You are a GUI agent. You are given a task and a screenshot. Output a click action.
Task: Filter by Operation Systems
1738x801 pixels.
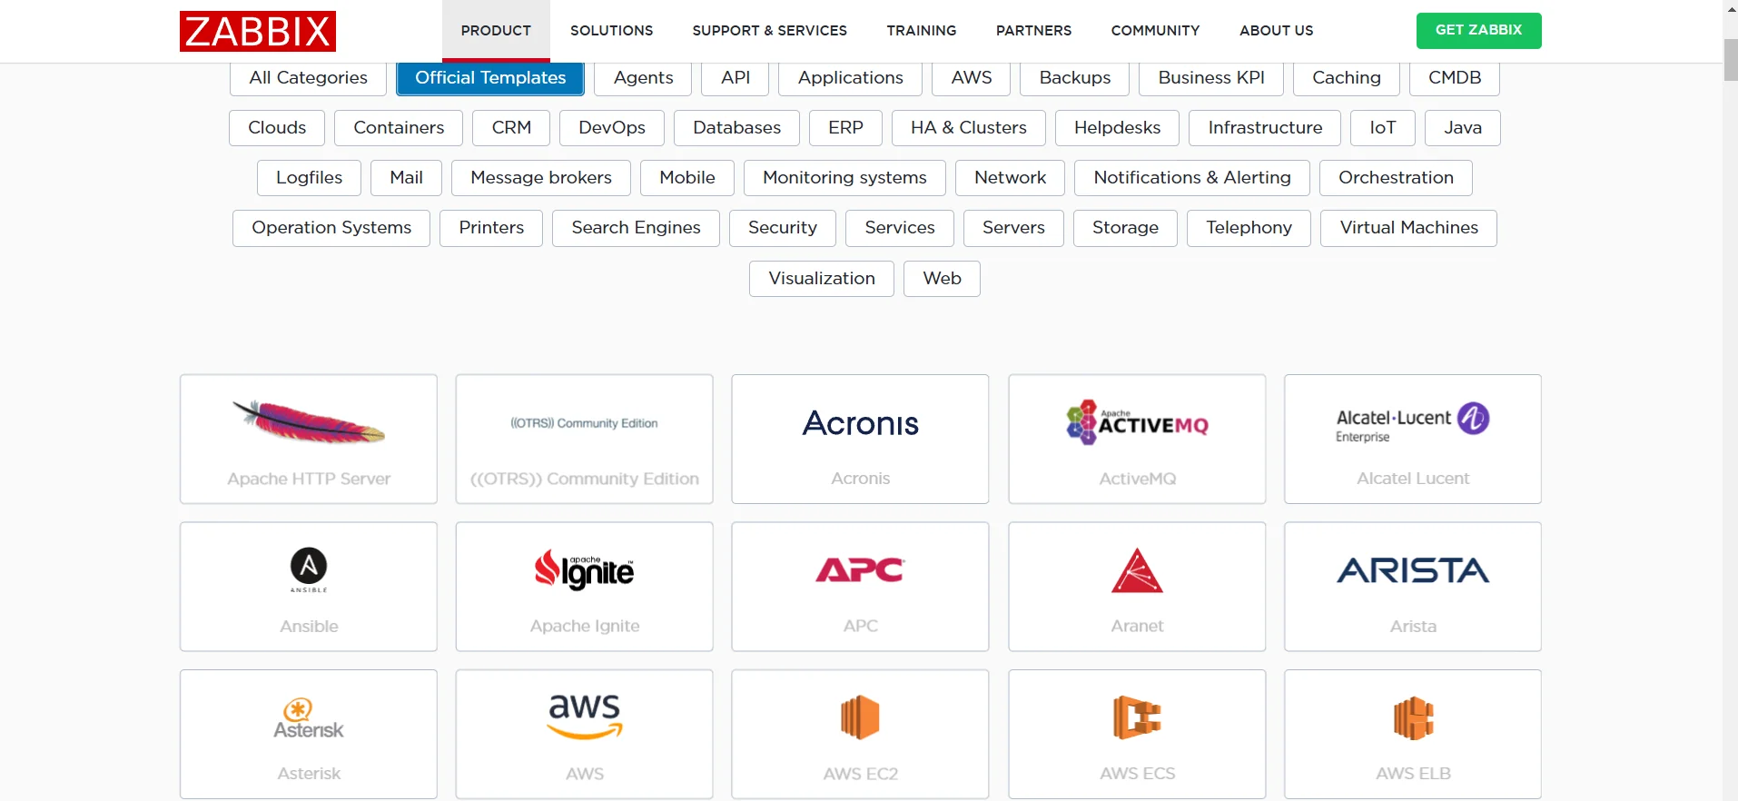331,228
